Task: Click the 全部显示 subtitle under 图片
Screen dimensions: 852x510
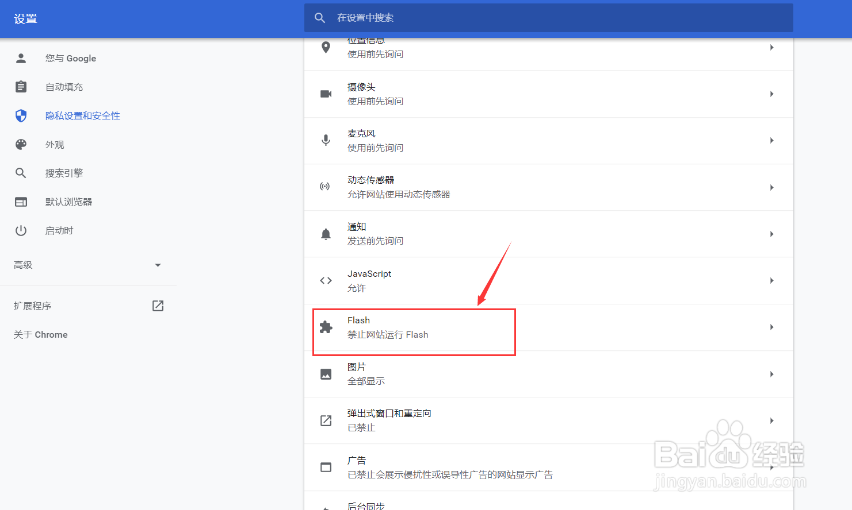Action: 366,381
